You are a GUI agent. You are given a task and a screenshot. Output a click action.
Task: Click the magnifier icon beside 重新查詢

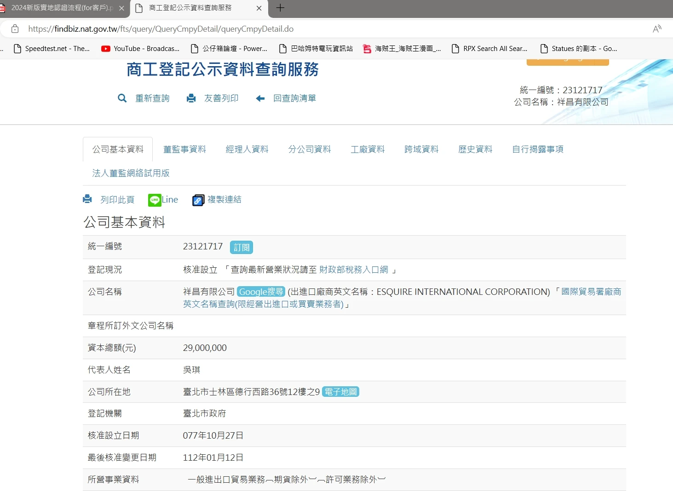[x=122, y=98]
